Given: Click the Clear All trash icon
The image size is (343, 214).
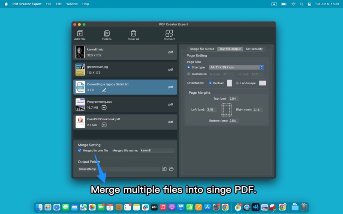Looking at the screenshot, I should pyautogui.click(x=133, y=33).
